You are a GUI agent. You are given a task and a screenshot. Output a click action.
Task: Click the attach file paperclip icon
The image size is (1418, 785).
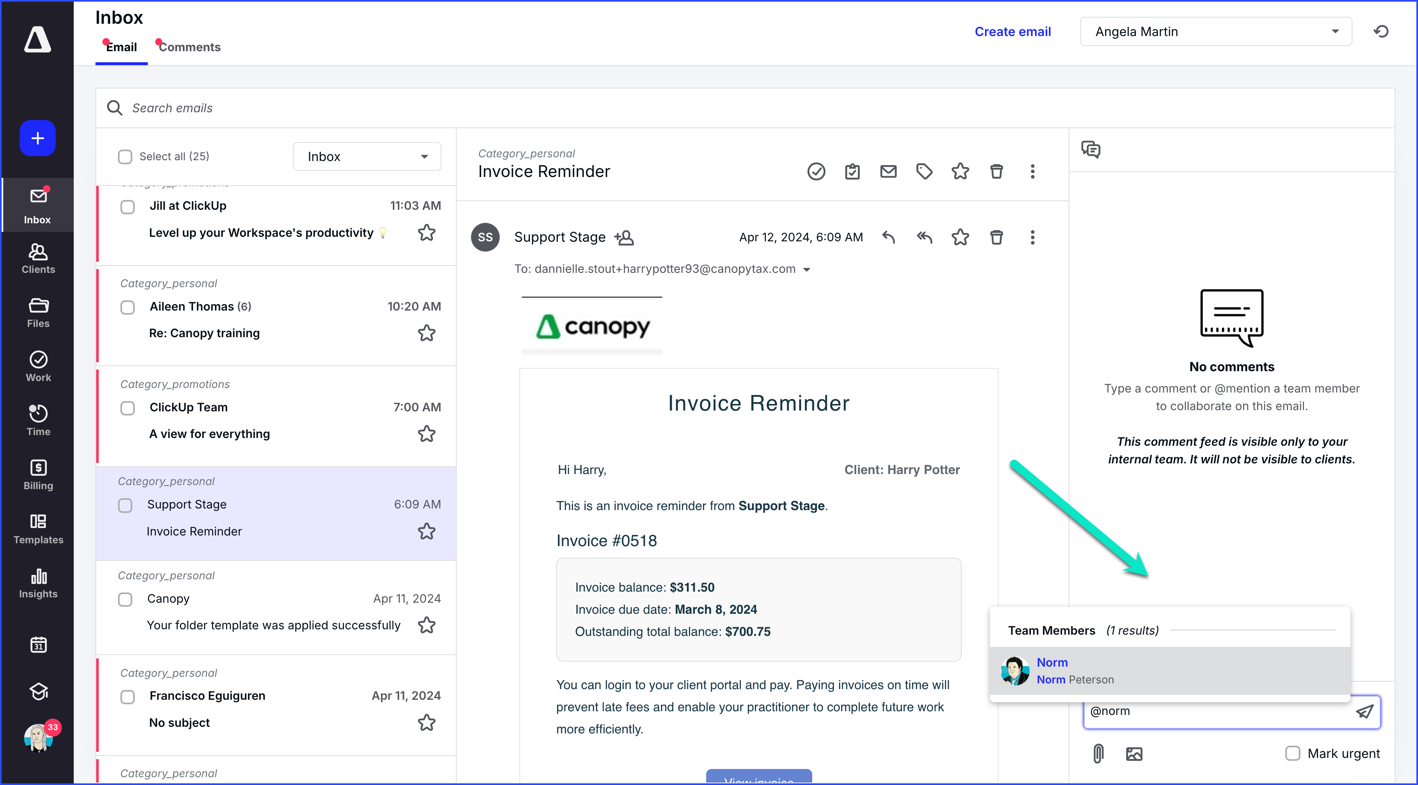point(1098,753)
